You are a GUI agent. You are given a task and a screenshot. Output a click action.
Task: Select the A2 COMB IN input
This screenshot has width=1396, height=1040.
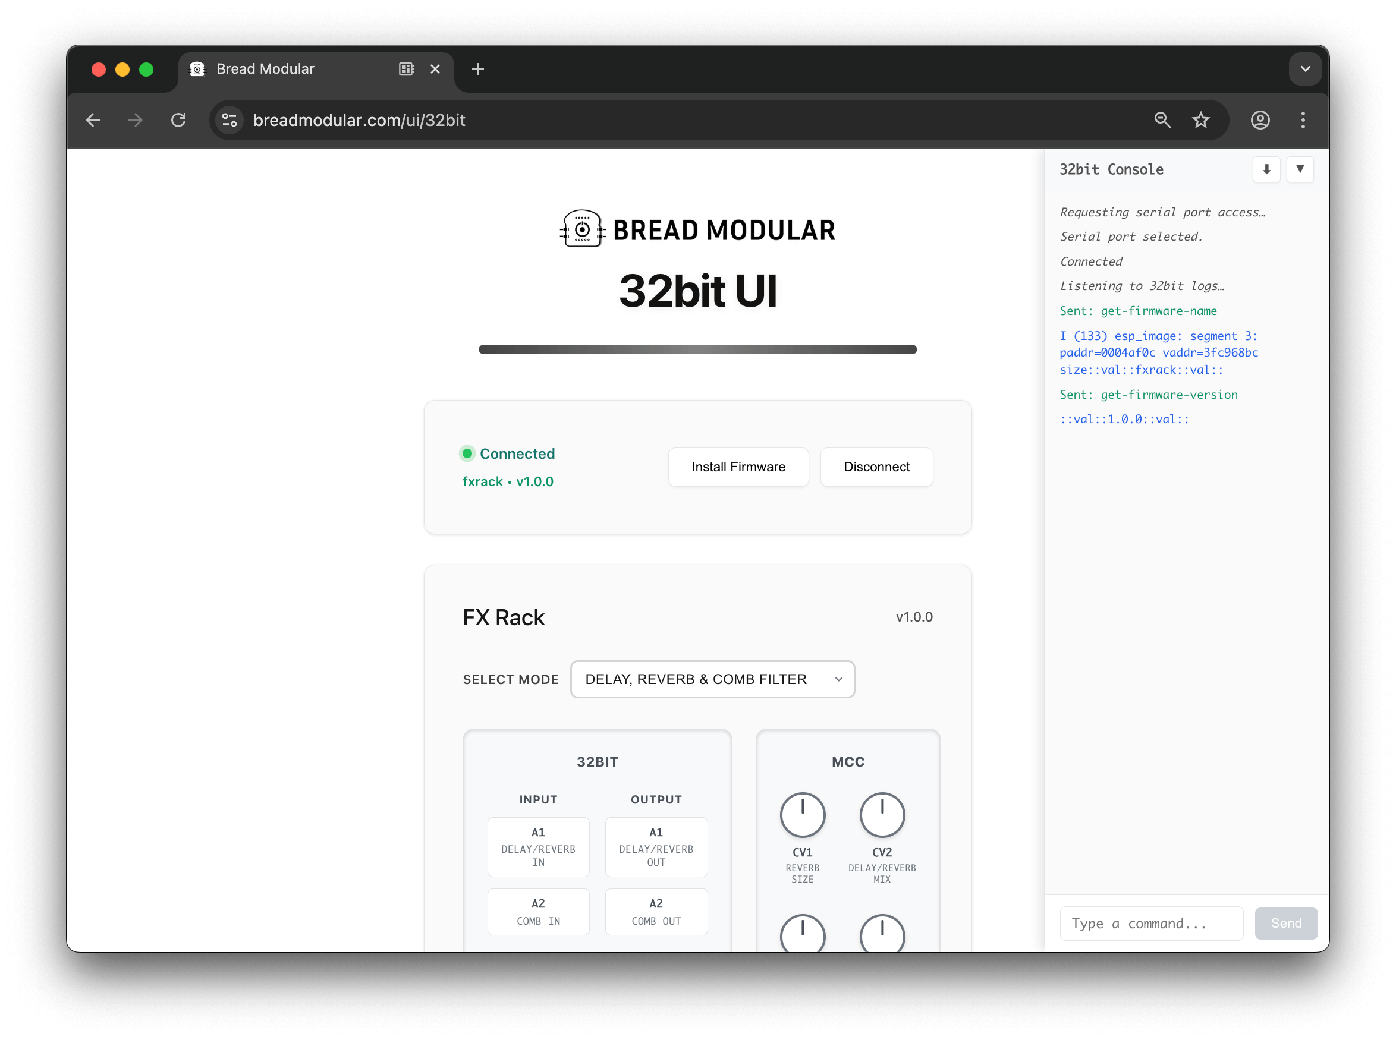pos(539,912)
